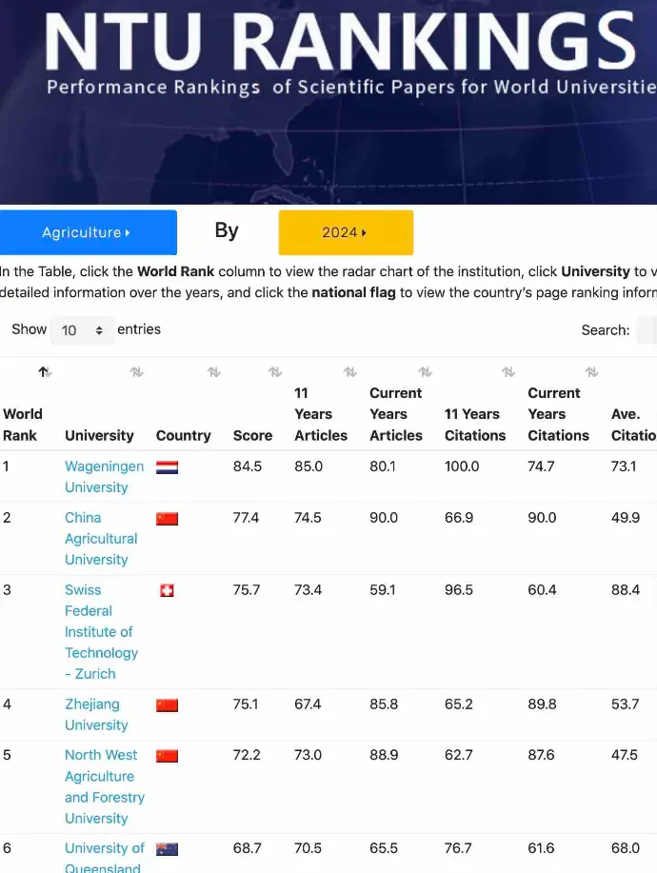Sort by Current Years Articles arrow icon
This screenshot has width=657, height=873.
coord(426,372)
